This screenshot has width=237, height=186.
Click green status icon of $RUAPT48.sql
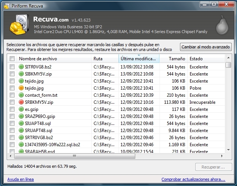click(21, 130)
